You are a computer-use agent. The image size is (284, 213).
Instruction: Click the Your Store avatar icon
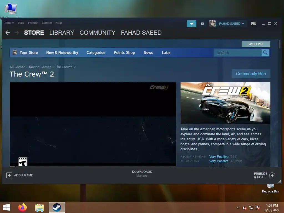(15, 52)
